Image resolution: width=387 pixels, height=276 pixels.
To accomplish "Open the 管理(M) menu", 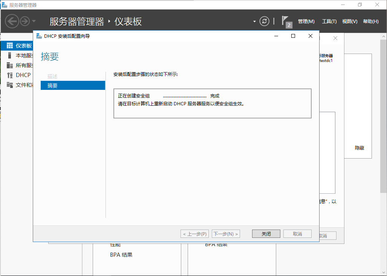I will point(306,21).
